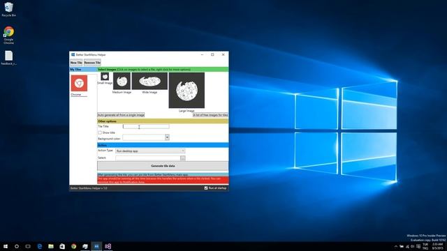The height and width of the screenshot is (251, 447).
Task: Click the Select path input field
Action: point(147,158)
